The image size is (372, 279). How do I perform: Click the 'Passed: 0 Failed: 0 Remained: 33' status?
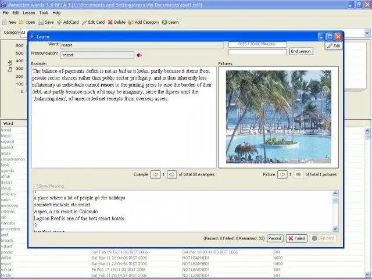[234, 238]
